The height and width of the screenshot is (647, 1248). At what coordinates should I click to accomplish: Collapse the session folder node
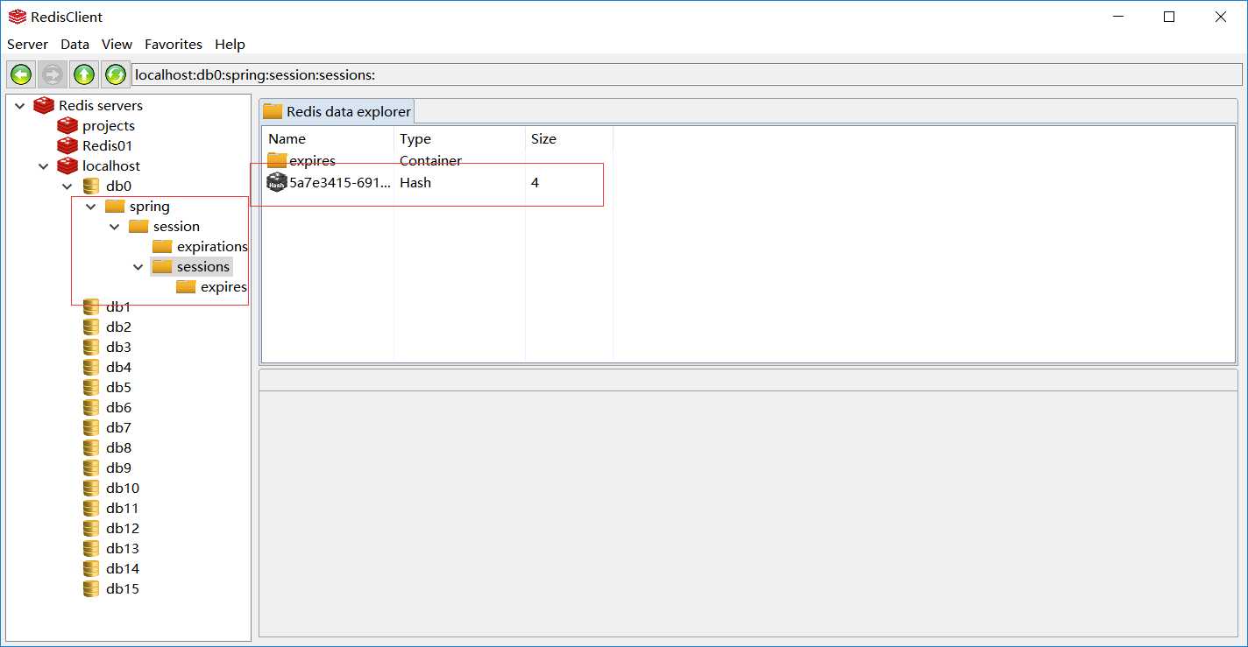click(x=115, y=227)
